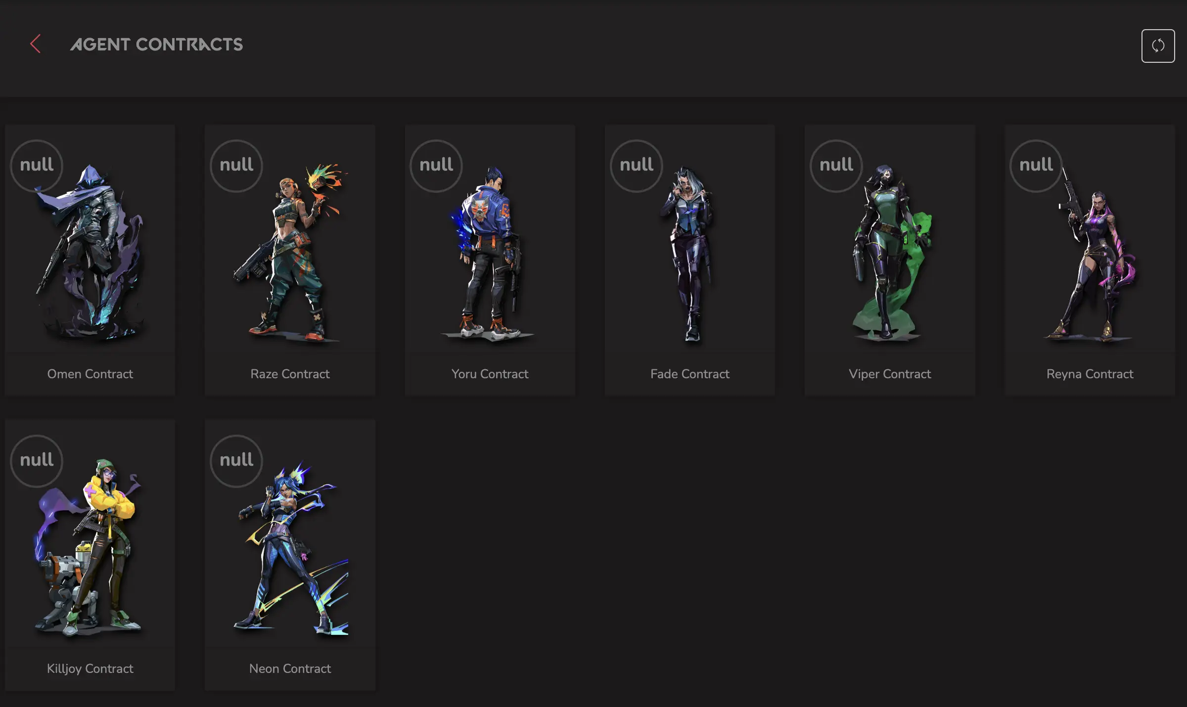
Task: Click the Agent Contracts page title
Action: (x=156, y=44)
